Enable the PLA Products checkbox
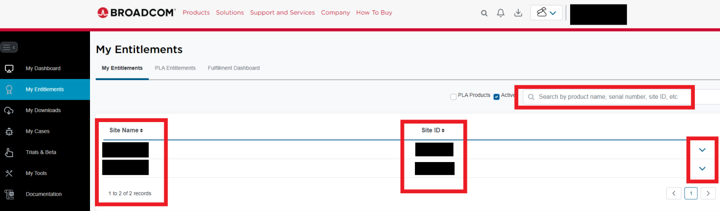Screen dimensions: 720x211 click(x=453, y=97)
